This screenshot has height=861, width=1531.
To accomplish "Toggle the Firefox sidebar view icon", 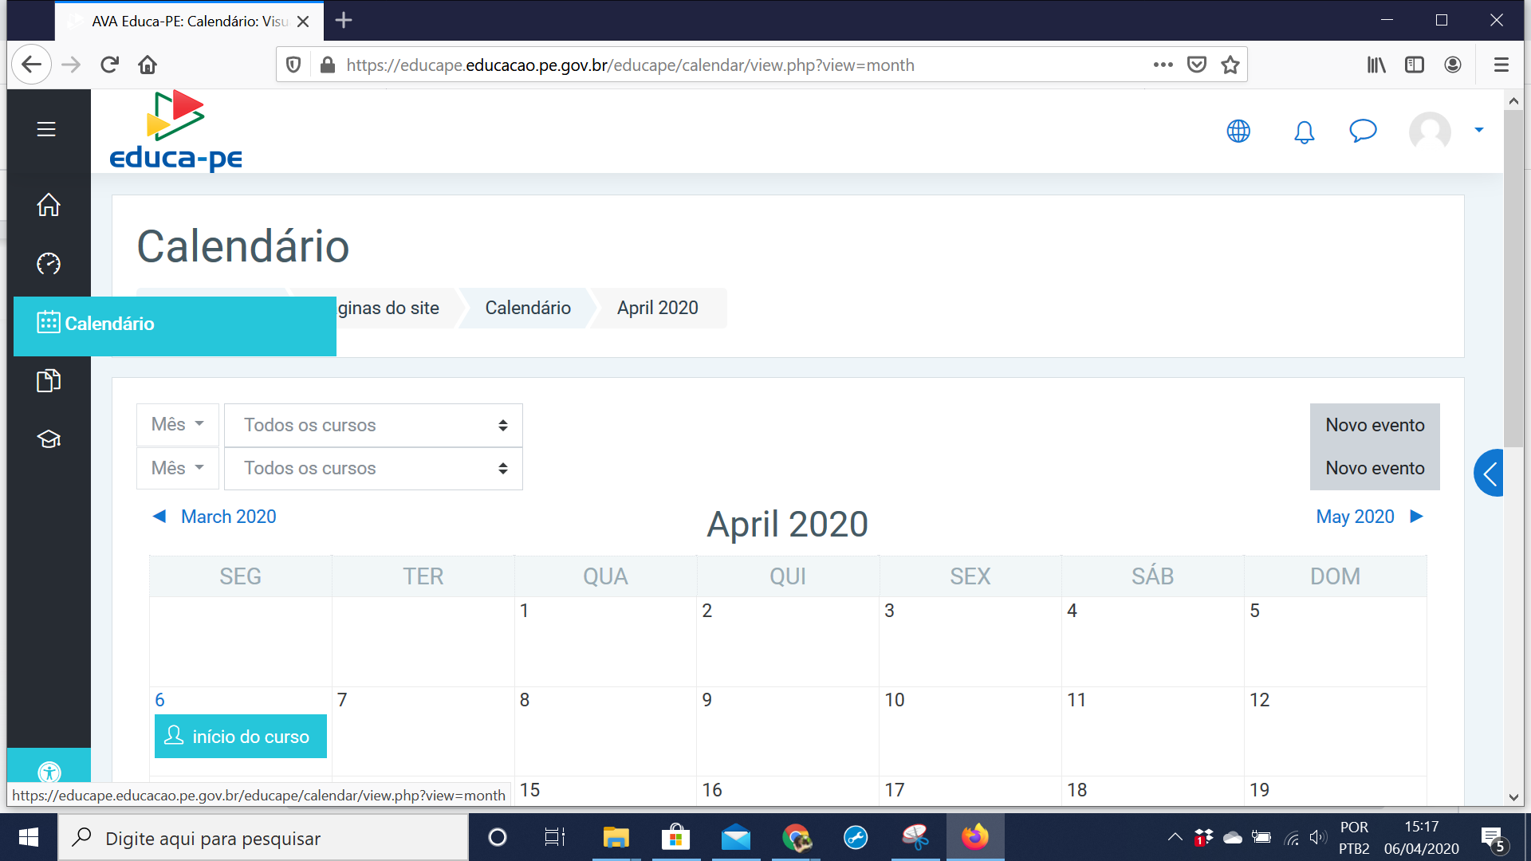I will [x=1415, y=65].
